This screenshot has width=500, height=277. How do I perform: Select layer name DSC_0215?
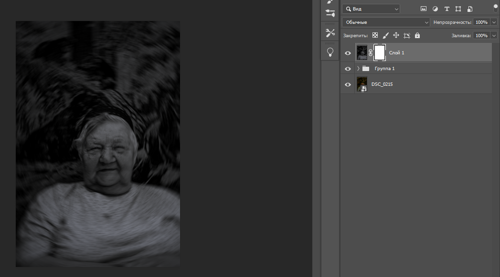[x=382, y=84]
